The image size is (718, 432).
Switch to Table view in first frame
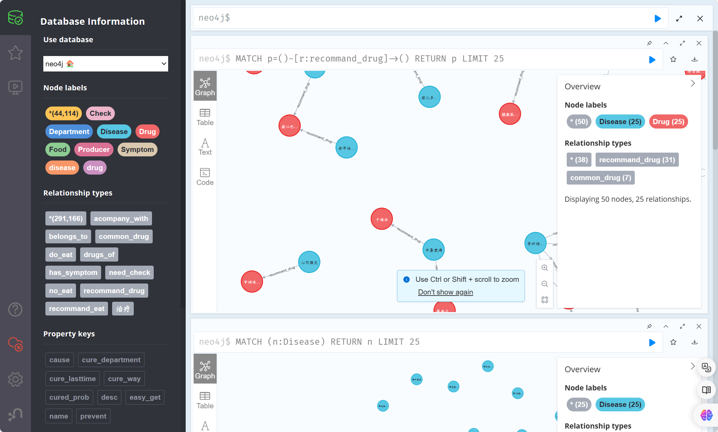point(205,117)
